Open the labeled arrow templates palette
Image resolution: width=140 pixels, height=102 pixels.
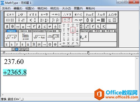(x=78, y=20)
